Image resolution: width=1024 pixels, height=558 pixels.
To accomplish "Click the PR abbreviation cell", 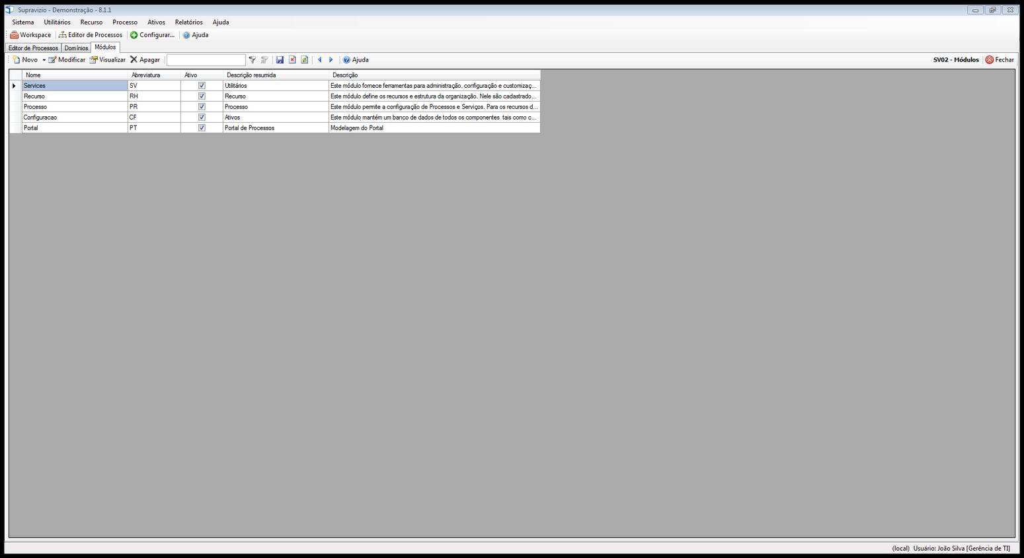I will 154,107.
